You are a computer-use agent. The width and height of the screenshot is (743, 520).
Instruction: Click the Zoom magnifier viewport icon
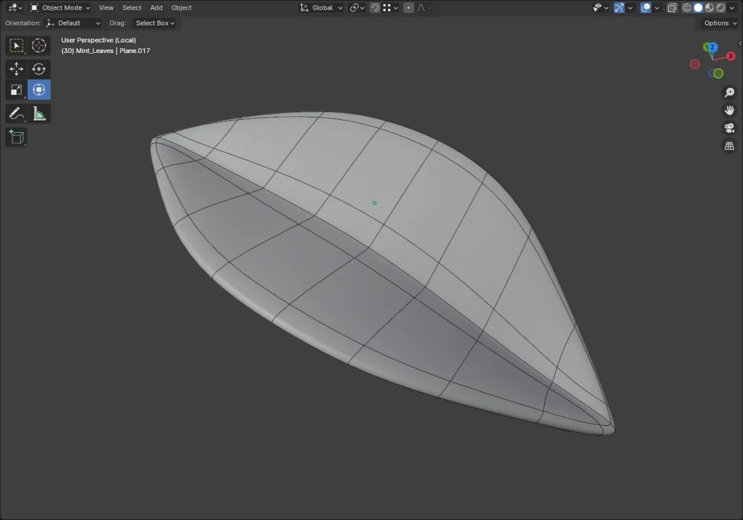pos(729,92)
